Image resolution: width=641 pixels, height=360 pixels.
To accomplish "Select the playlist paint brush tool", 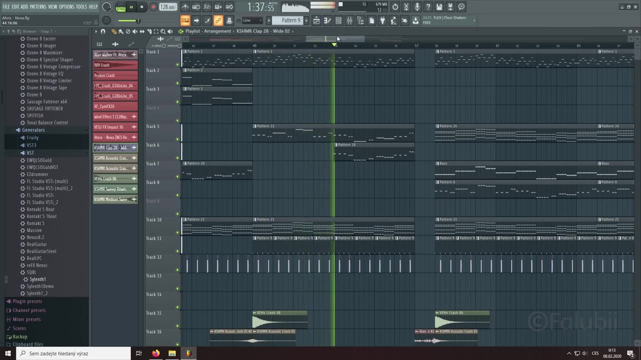I will coord(121,31).
